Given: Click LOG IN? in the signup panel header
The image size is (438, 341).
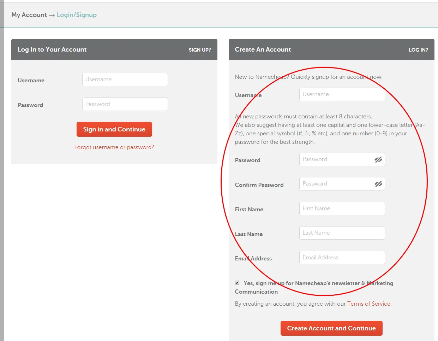Looking at the screenshot, I should (x=418, y=50).
